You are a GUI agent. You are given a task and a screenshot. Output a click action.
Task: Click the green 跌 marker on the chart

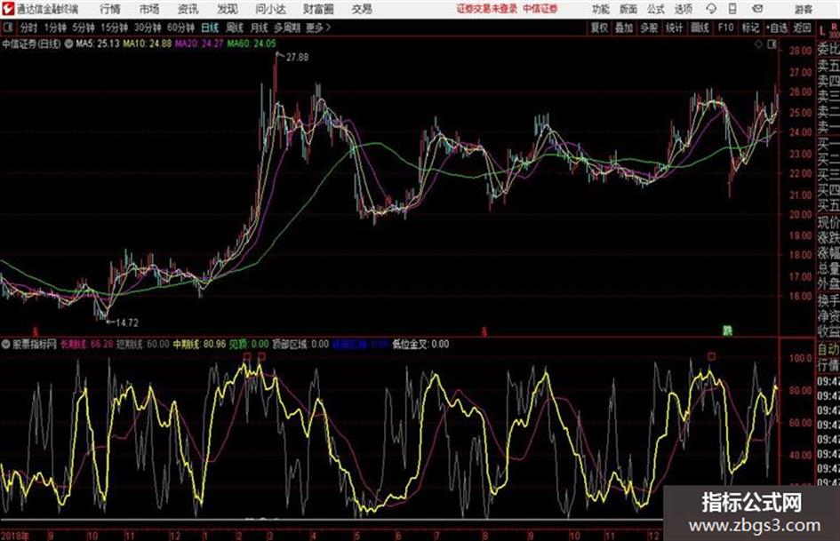coord(727,331)
